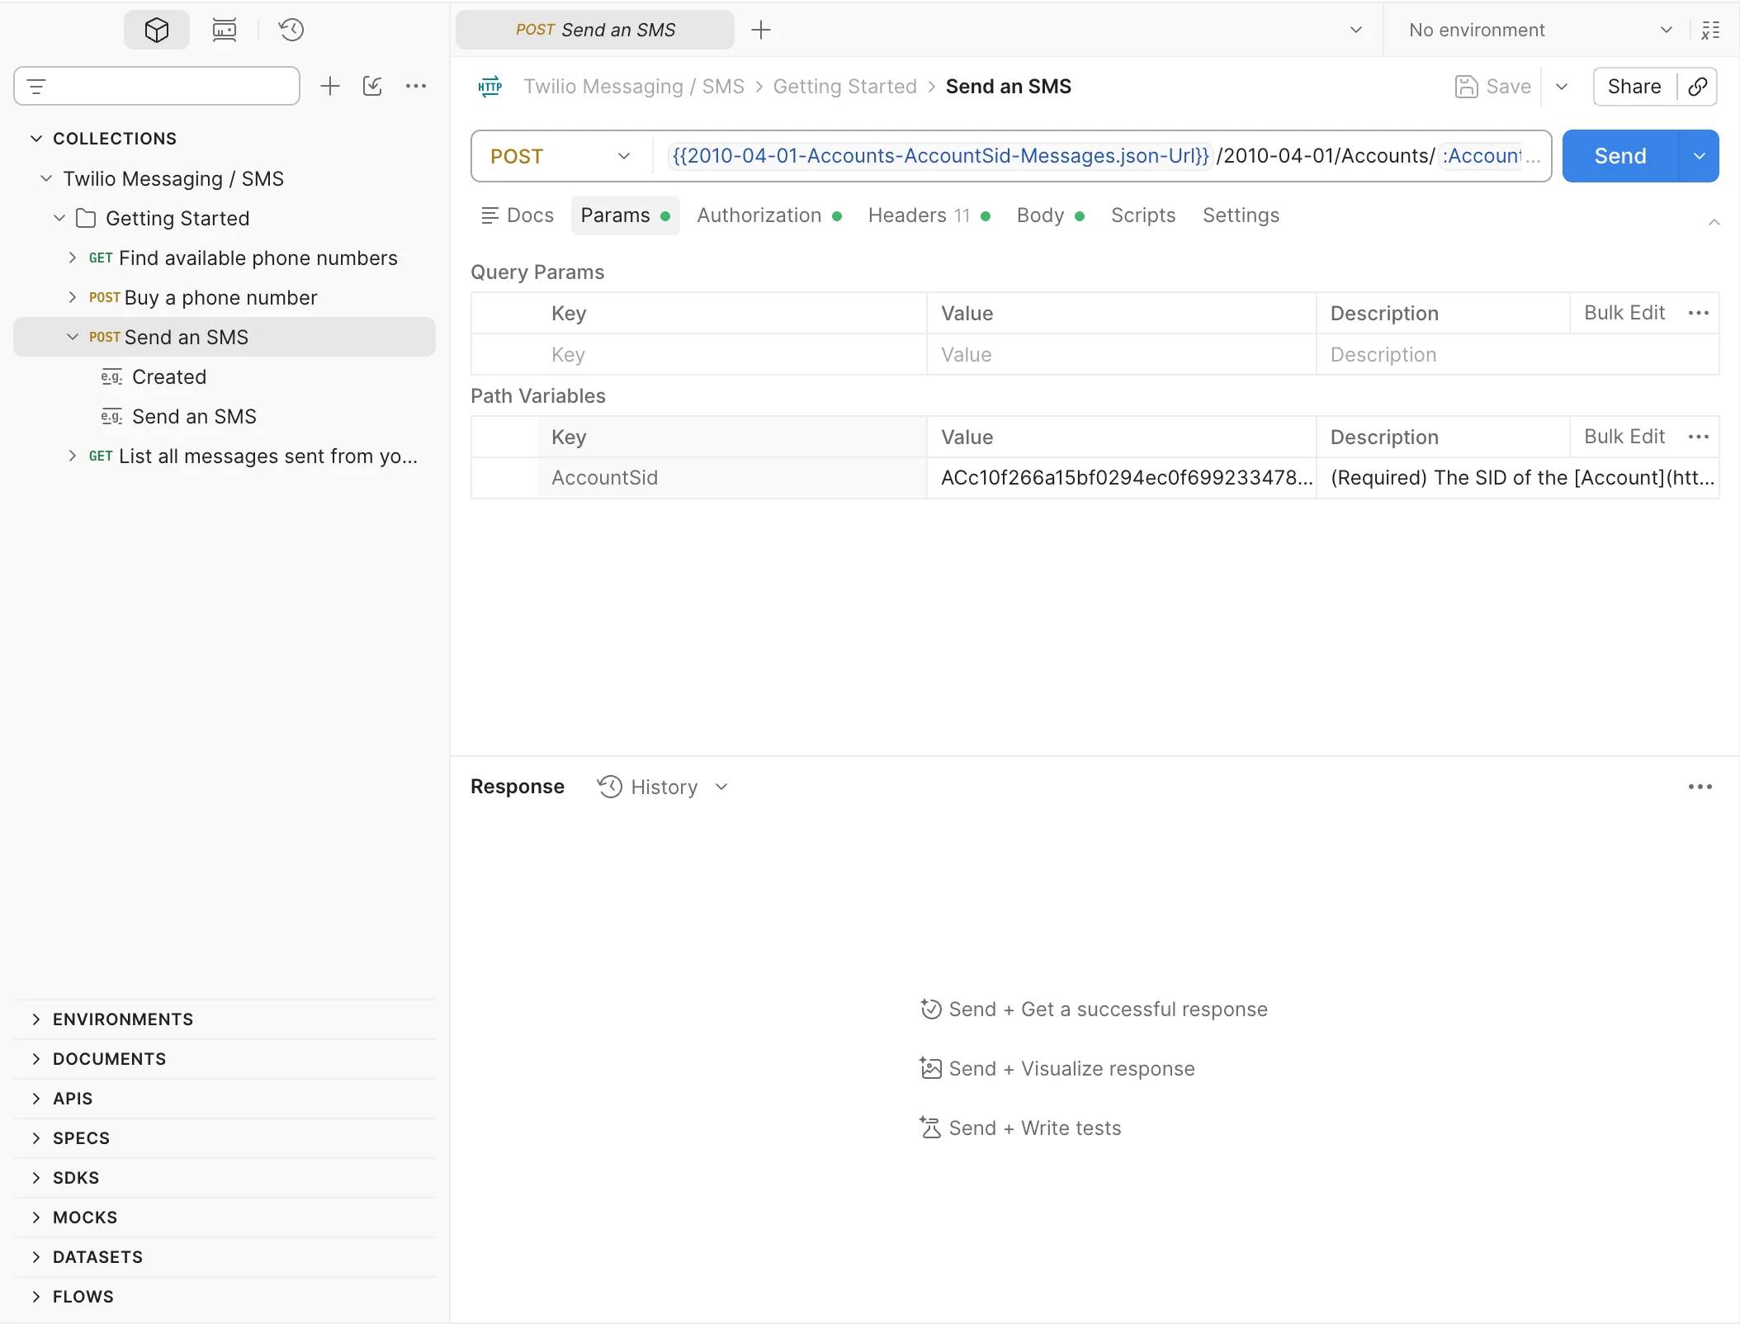Open sidebar three-dot options menu
The width and height of the screenshot is (1740, 1324).
click(x=416, y=86)
